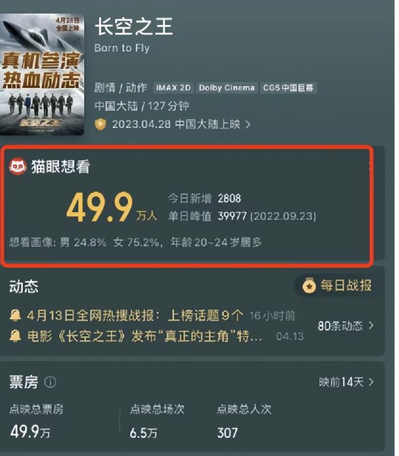Click the Maoyan cat logo icon
The width and height of the screenshot is (399, 456).
(17, 166)
